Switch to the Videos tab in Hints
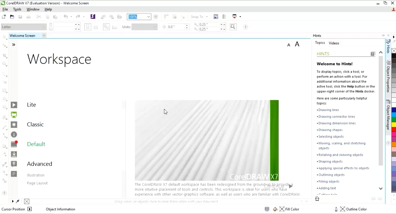This screenshot has height=214, width=396. [x=334, y=43]
